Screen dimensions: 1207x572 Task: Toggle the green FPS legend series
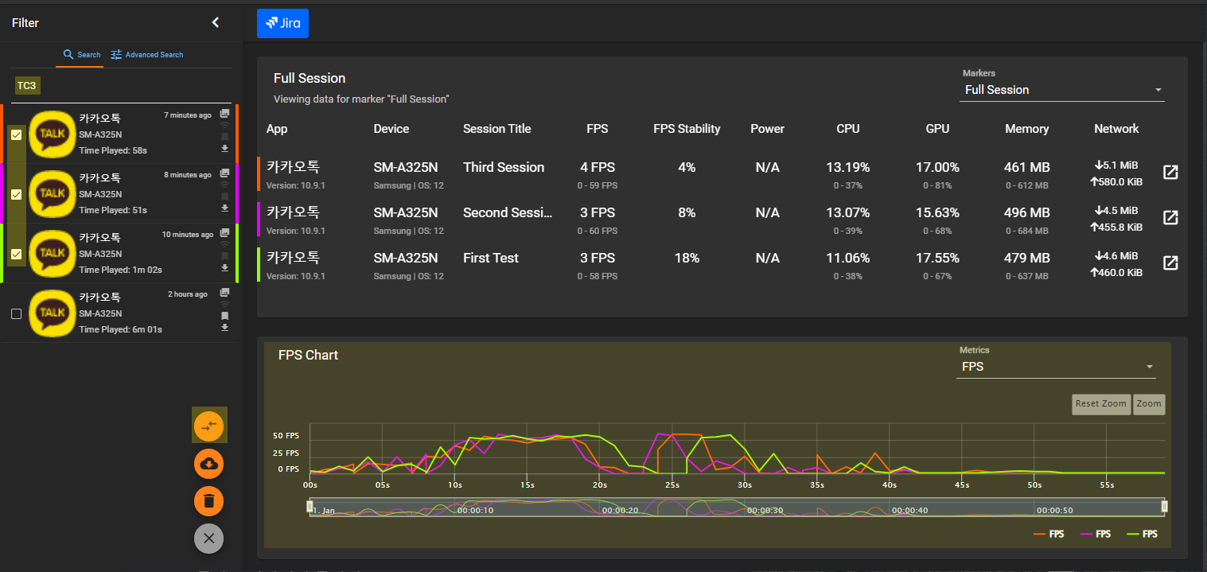coord(1142,535)
